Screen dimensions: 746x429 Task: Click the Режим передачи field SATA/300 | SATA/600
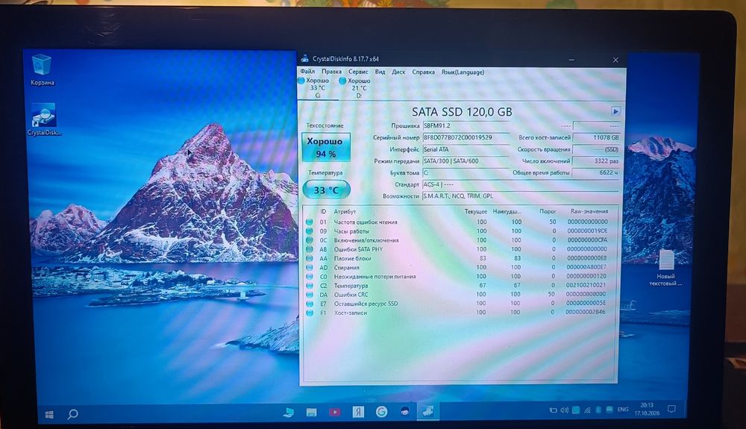pyautogui.click(x=466, y=160)
